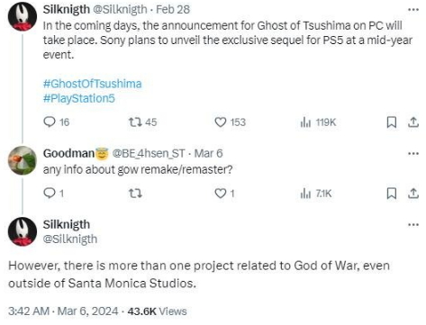Open @BE_4hsen_ST profile handle
This screenshot has height=325, width=426.
(149, 153)
